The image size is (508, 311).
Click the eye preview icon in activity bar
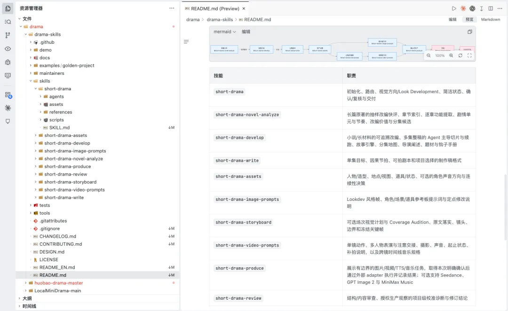8,48
